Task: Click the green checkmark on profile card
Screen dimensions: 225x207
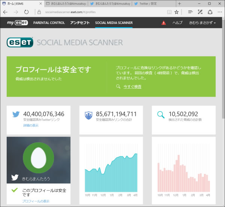Action: (15, 190)
